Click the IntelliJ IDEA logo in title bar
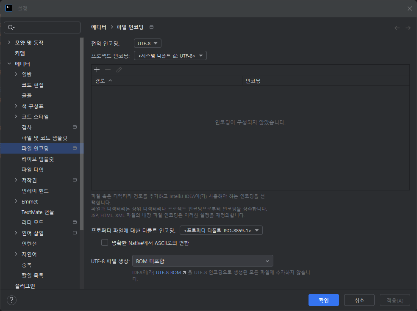Screen dimensions: 417x311 9,8
